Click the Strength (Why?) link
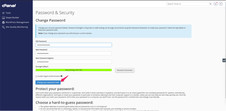 point(42,67)
